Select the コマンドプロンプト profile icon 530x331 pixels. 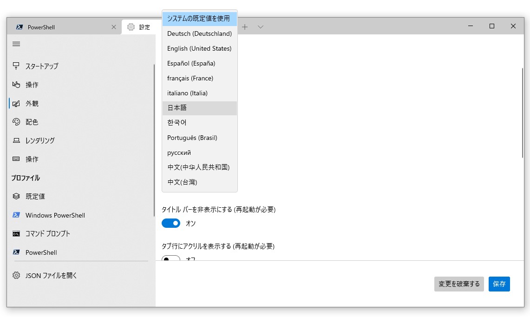click(x=16, y=234)
